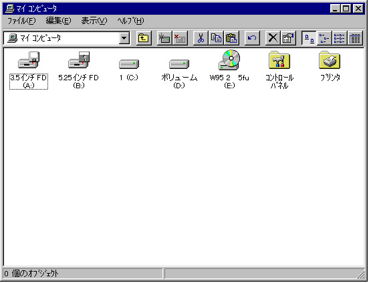This screenshot has height=283, width=369.
Task: Click the Paste clipboard toolbar icon
Action: 231,38
